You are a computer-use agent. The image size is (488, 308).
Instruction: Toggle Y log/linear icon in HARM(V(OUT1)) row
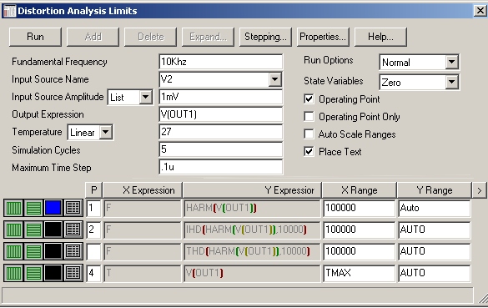(33, 208)
